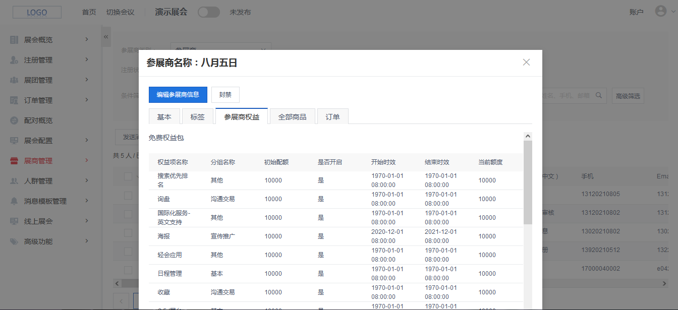Open the 订单 tab
The image size is (678, 310).
point(332,117)
